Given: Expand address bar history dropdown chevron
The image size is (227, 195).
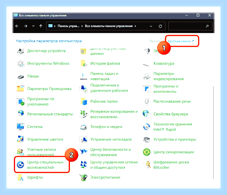Looking at the screenshot, I should click(151, 26).
